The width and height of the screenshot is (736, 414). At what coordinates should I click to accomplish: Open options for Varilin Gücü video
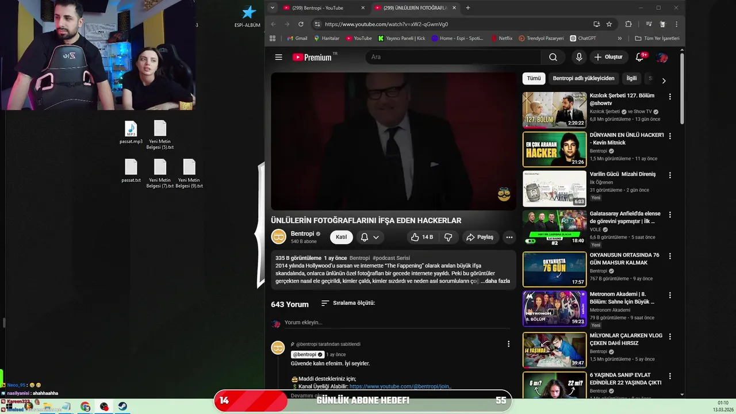tap(670, 175)
